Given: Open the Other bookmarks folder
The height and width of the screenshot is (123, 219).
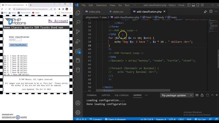Looking at the screenshot, I should tap(65, 13).
